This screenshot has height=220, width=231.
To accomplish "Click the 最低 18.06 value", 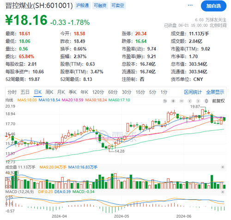I will pyautogui.click(x=24, y=41).
